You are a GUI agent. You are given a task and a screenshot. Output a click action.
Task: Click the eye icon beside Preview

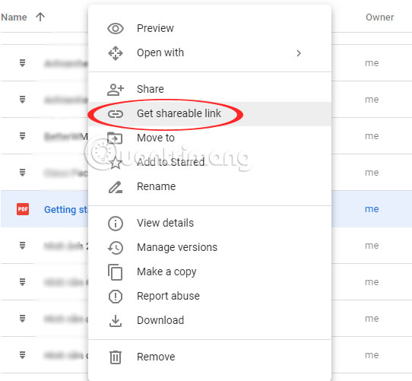point(116,28)
